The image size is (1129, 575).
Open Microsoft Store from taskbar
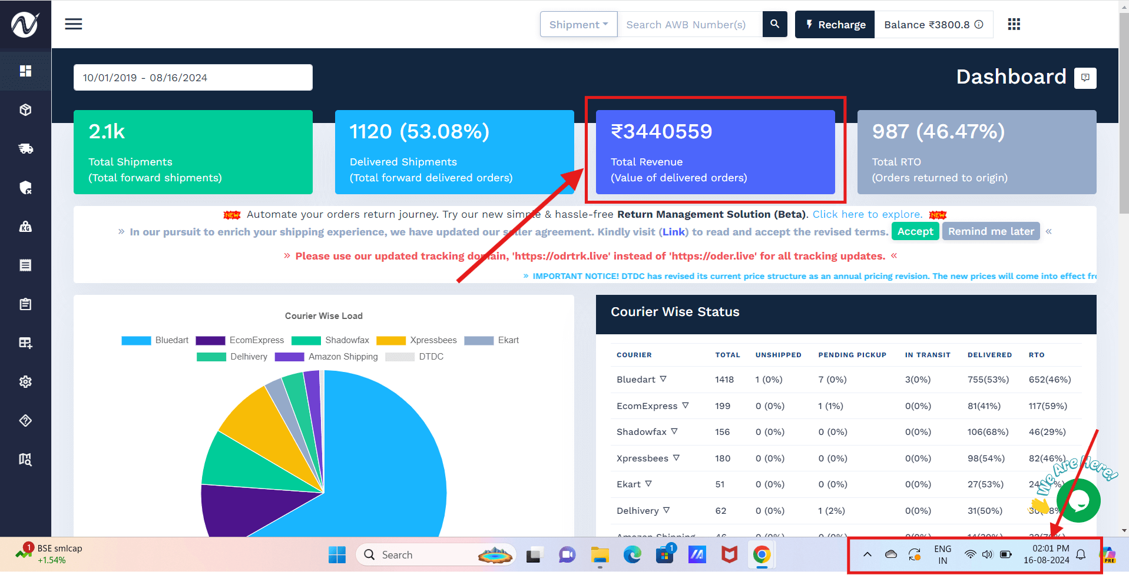[665, 555]
